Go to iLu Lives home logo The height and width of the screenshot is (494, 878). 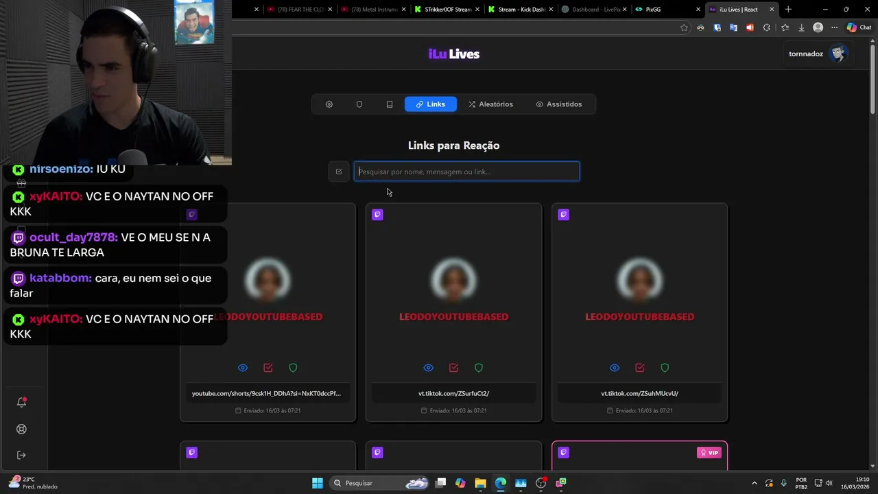(454, 54)
